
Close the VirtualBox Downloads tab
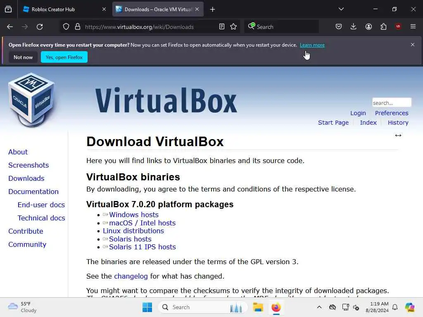pyautogui.click(x=197, y=9)
